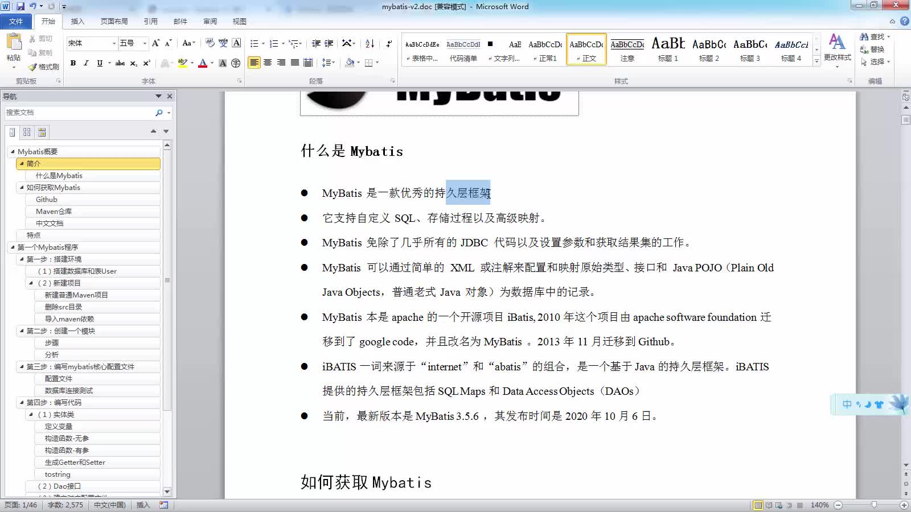Screen dimensions: 911x512
Task: Click the Increase Indent icon
Action: pyautogui.click(x=329, y=43)
